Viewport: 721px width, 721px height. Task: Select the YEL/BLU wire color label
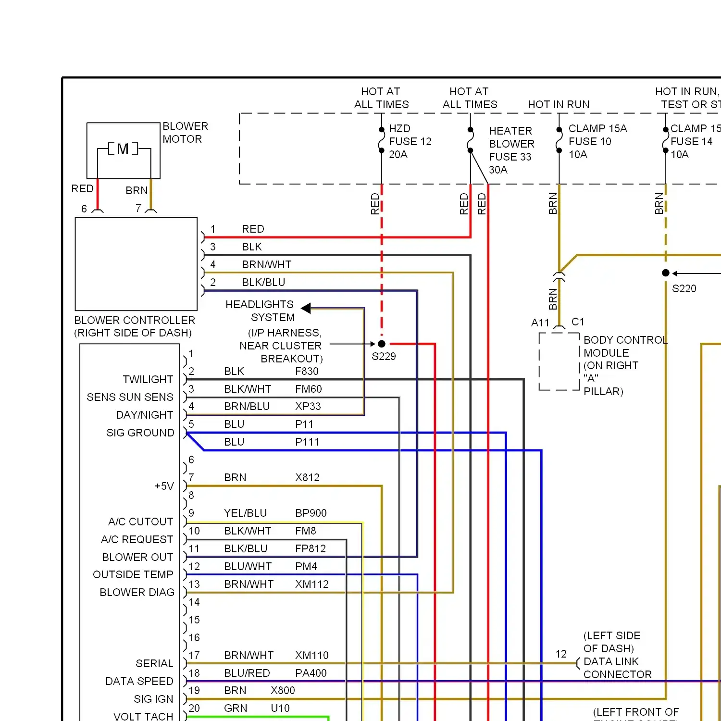245,513
